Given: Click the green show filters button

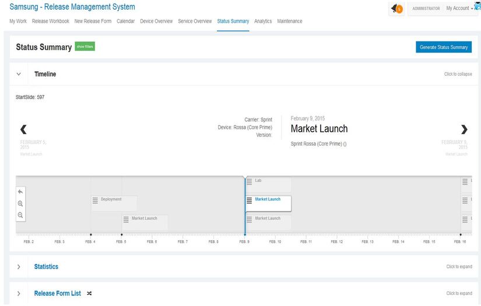Looking at the screenshot, I should pos(85,47).
